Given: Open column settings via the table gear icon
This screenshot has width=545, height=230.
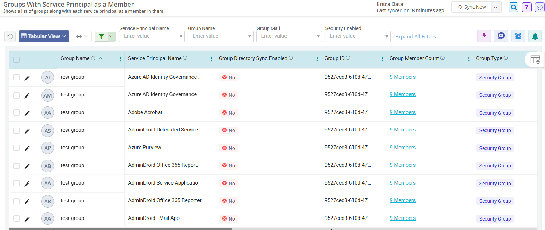Looking at the screenshot, I should [535, 60].
